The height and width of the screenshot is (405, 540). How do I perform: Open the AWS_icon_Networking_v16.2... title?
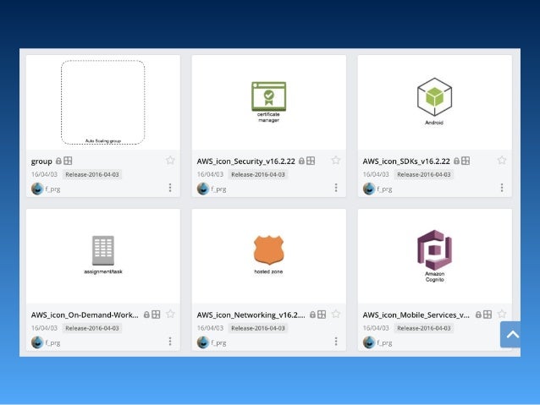[251, 315]
